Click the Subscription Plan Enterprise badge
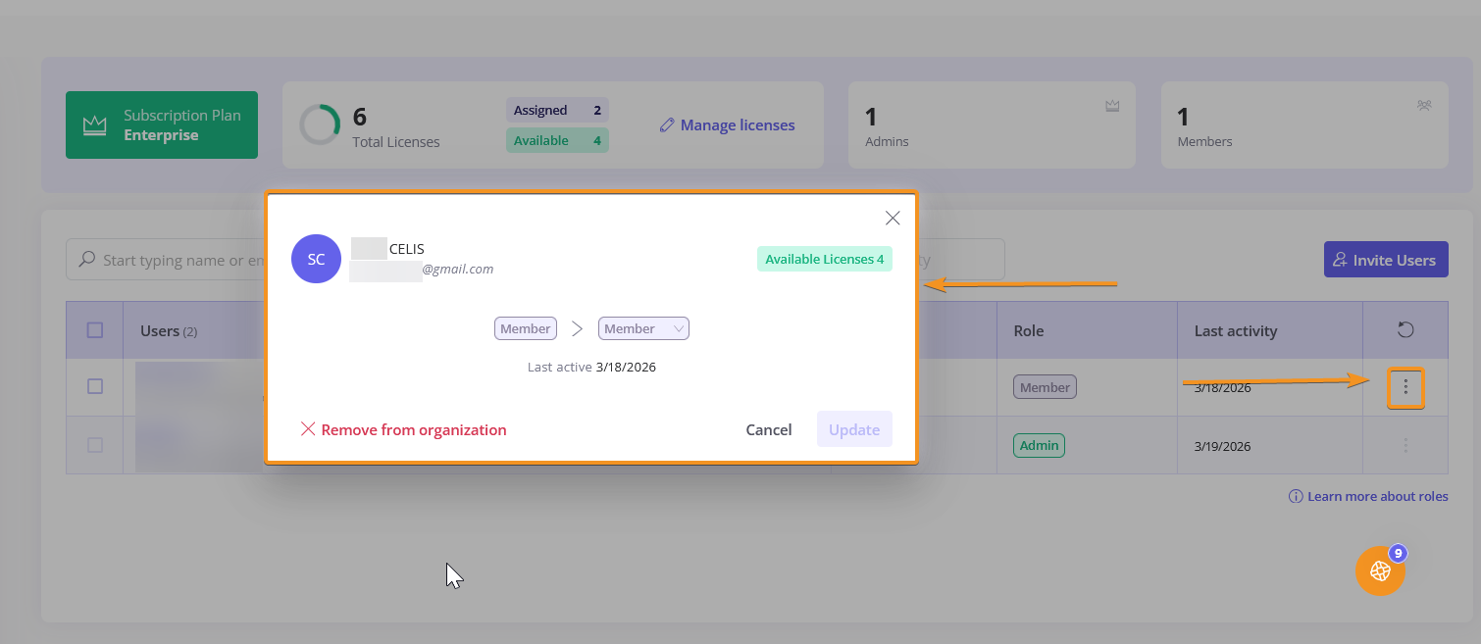The image size is (1481, 644). coord(162,125)
